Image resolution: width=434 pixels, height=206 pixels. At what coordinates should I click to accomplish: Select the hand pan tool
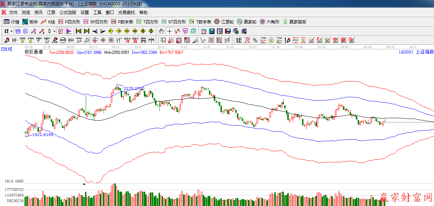[x=161, y=31]
